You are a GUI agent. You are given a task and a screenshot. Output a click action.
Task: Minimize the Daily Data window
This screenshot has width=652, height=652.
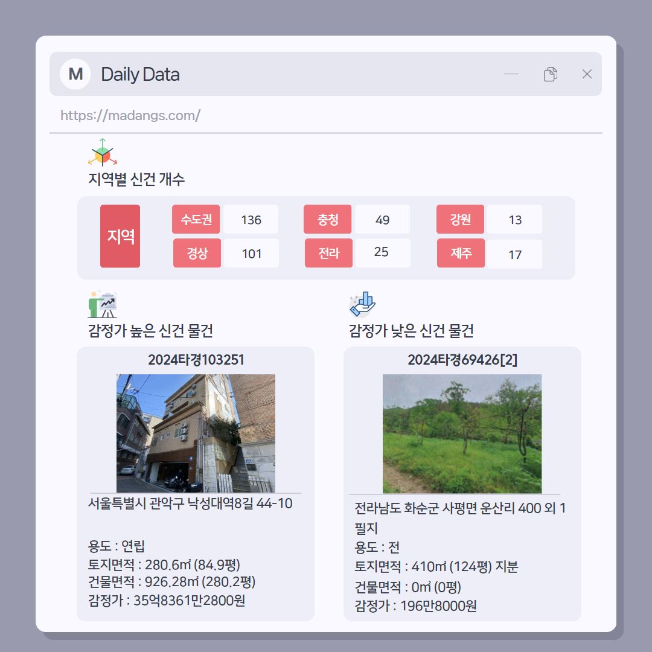coord(511,74)
